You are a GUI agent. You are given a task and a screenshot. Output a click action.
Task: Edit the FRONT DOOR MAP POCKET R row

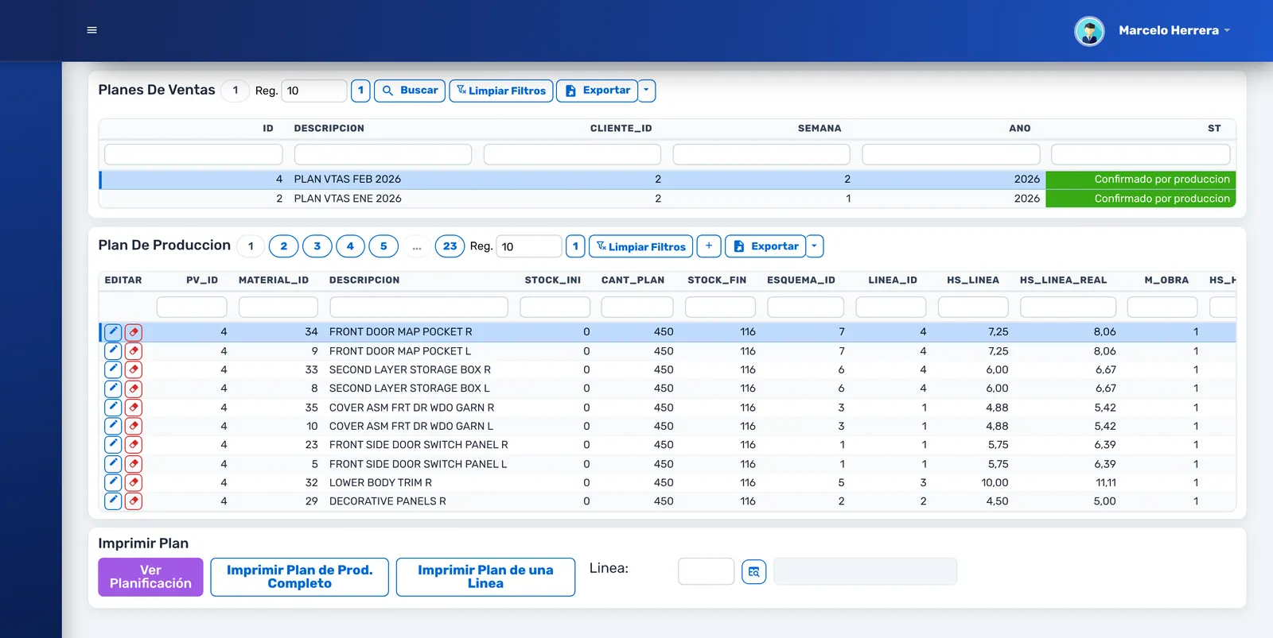(x=113, y=332)
